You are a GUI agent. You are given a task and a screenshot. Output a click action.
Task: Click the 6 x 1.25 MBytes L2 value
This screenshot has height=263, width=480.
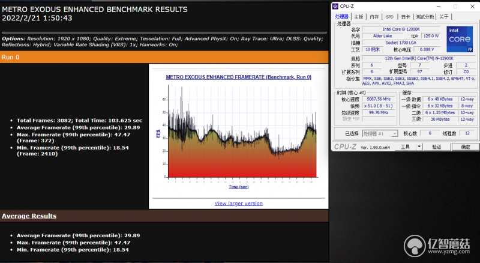440,112
